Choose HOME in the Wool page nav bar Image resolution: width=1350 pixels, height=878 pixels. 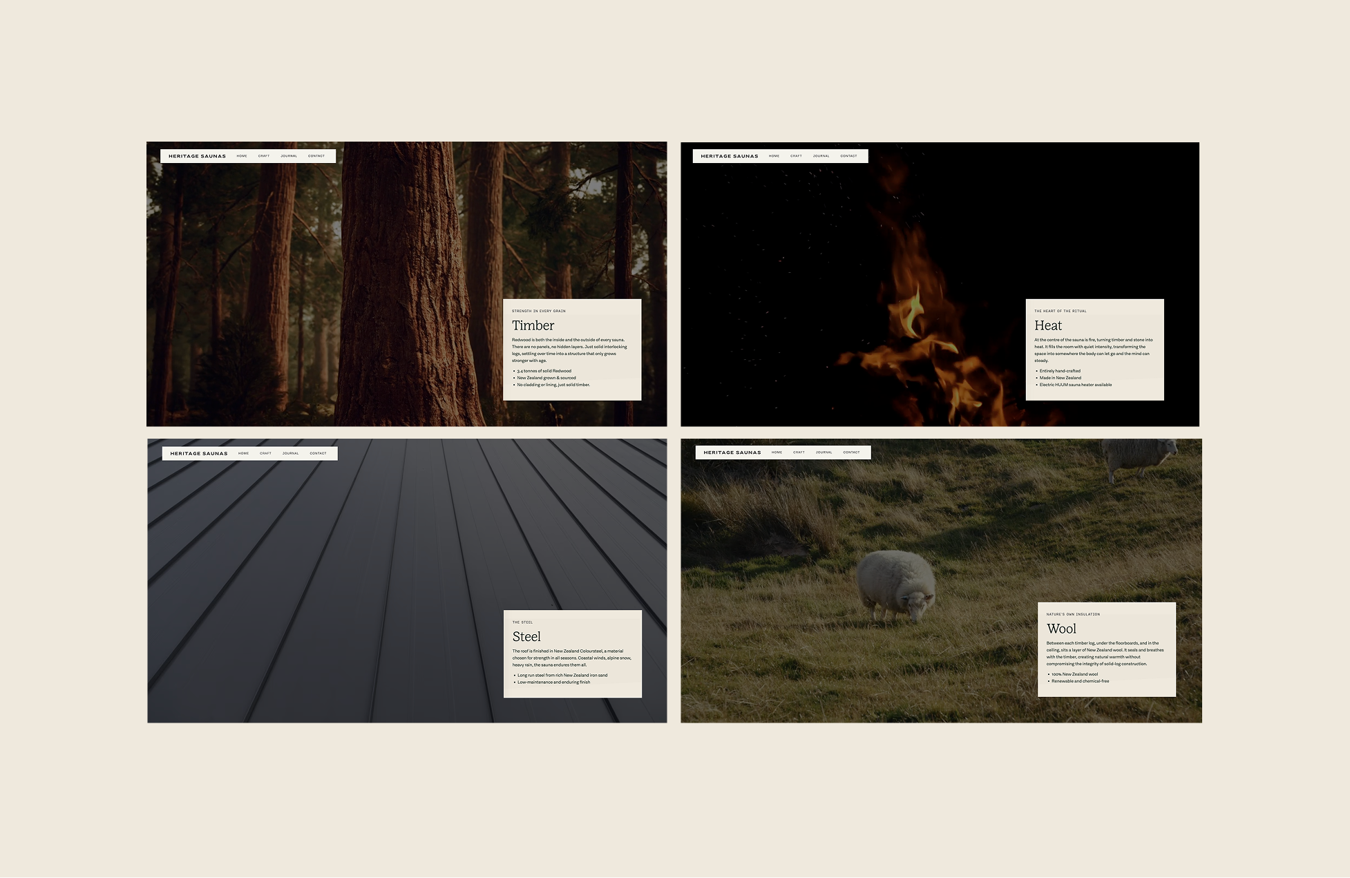777,452
